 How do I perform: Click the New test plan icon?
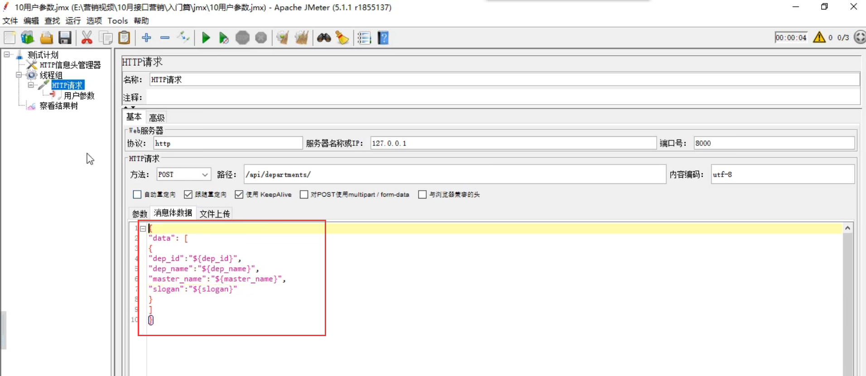(x=10, y=38)
